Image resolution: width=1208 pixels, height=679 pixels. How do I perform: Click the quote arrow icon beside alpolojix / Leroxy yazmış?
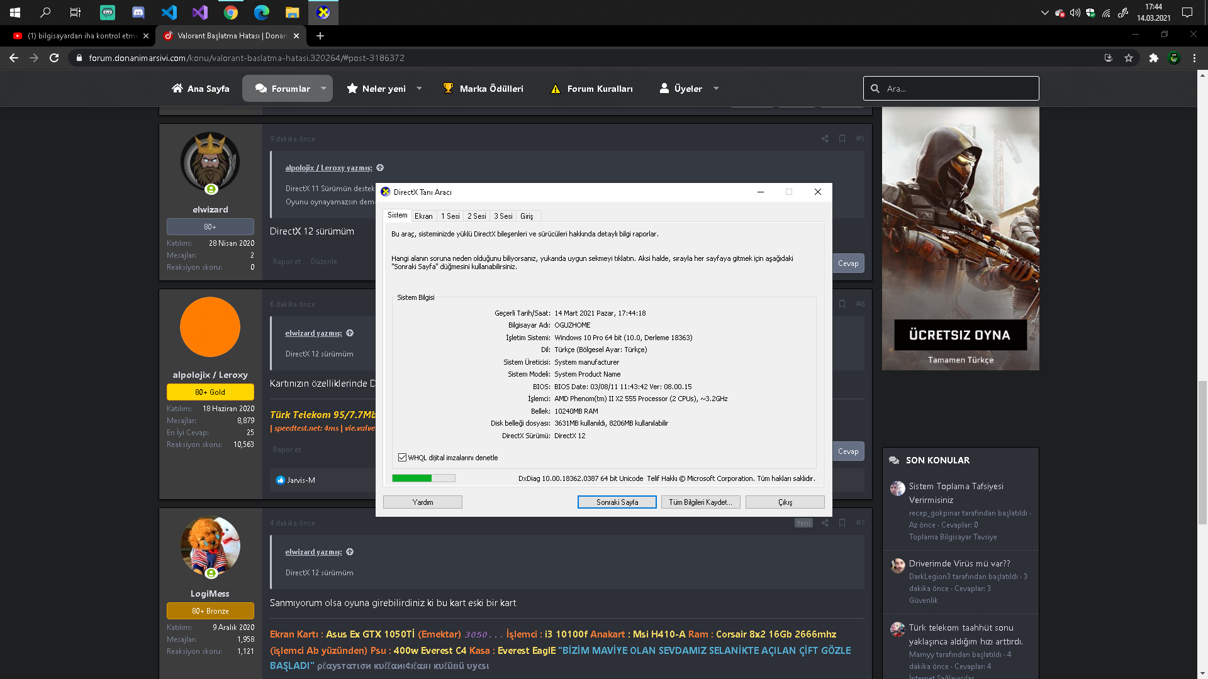pyautogui.click(x=380, y=168)
